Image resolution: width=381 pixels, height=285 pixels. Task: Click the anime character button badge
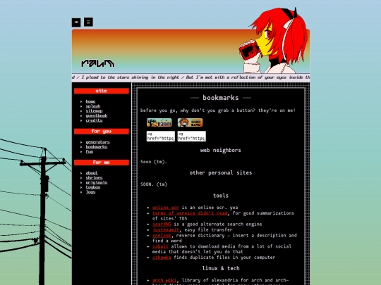(190, 122)
